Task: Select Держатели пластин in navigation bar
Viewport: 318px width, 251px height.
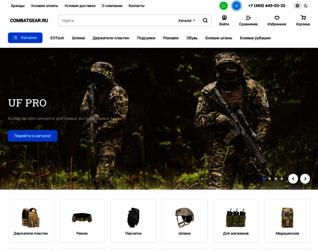Action: pos(111,38)
